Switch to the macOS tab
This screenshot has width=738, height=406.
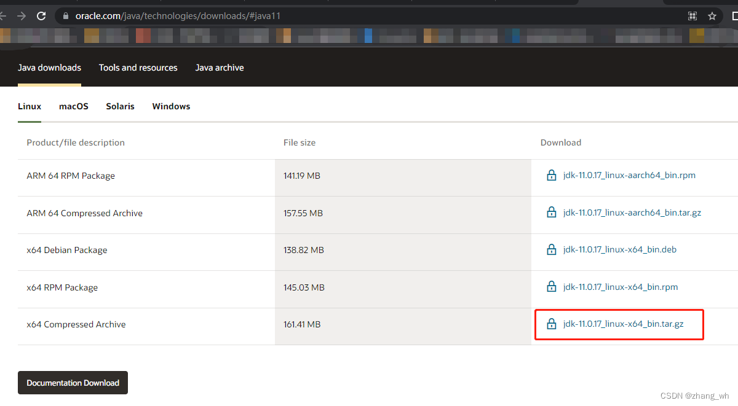(x=73, y=106)
